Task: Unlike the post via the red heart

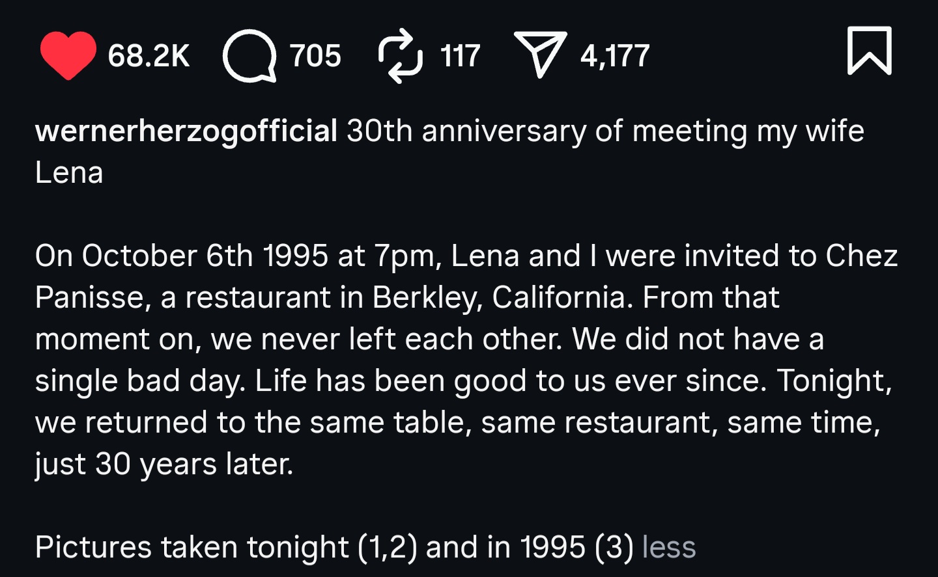Action: click(x=68, y=55)
